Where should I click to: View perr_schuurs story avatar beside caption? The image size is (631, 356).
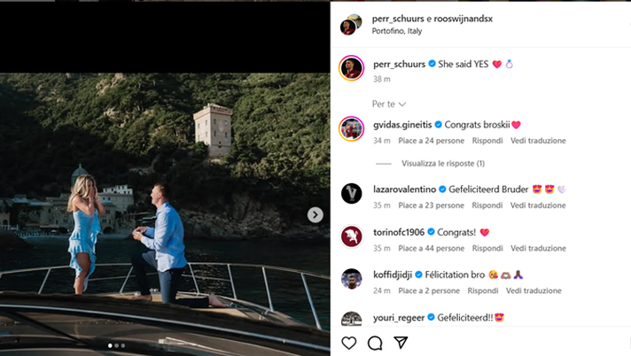click(x=351, y=68)
